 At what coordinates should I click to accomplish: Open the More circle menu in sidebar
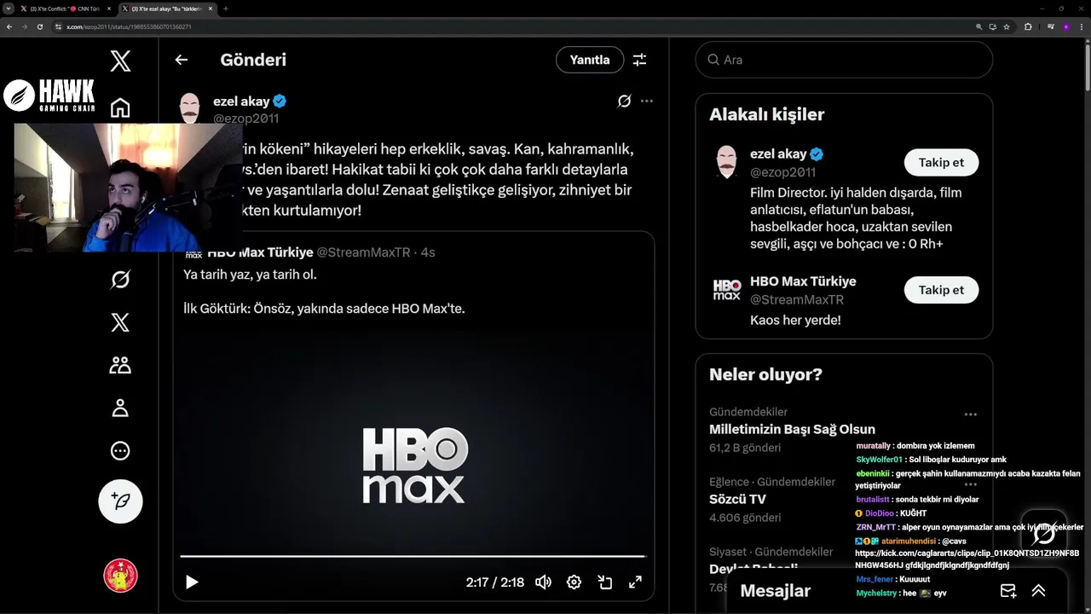coord(120,450)
